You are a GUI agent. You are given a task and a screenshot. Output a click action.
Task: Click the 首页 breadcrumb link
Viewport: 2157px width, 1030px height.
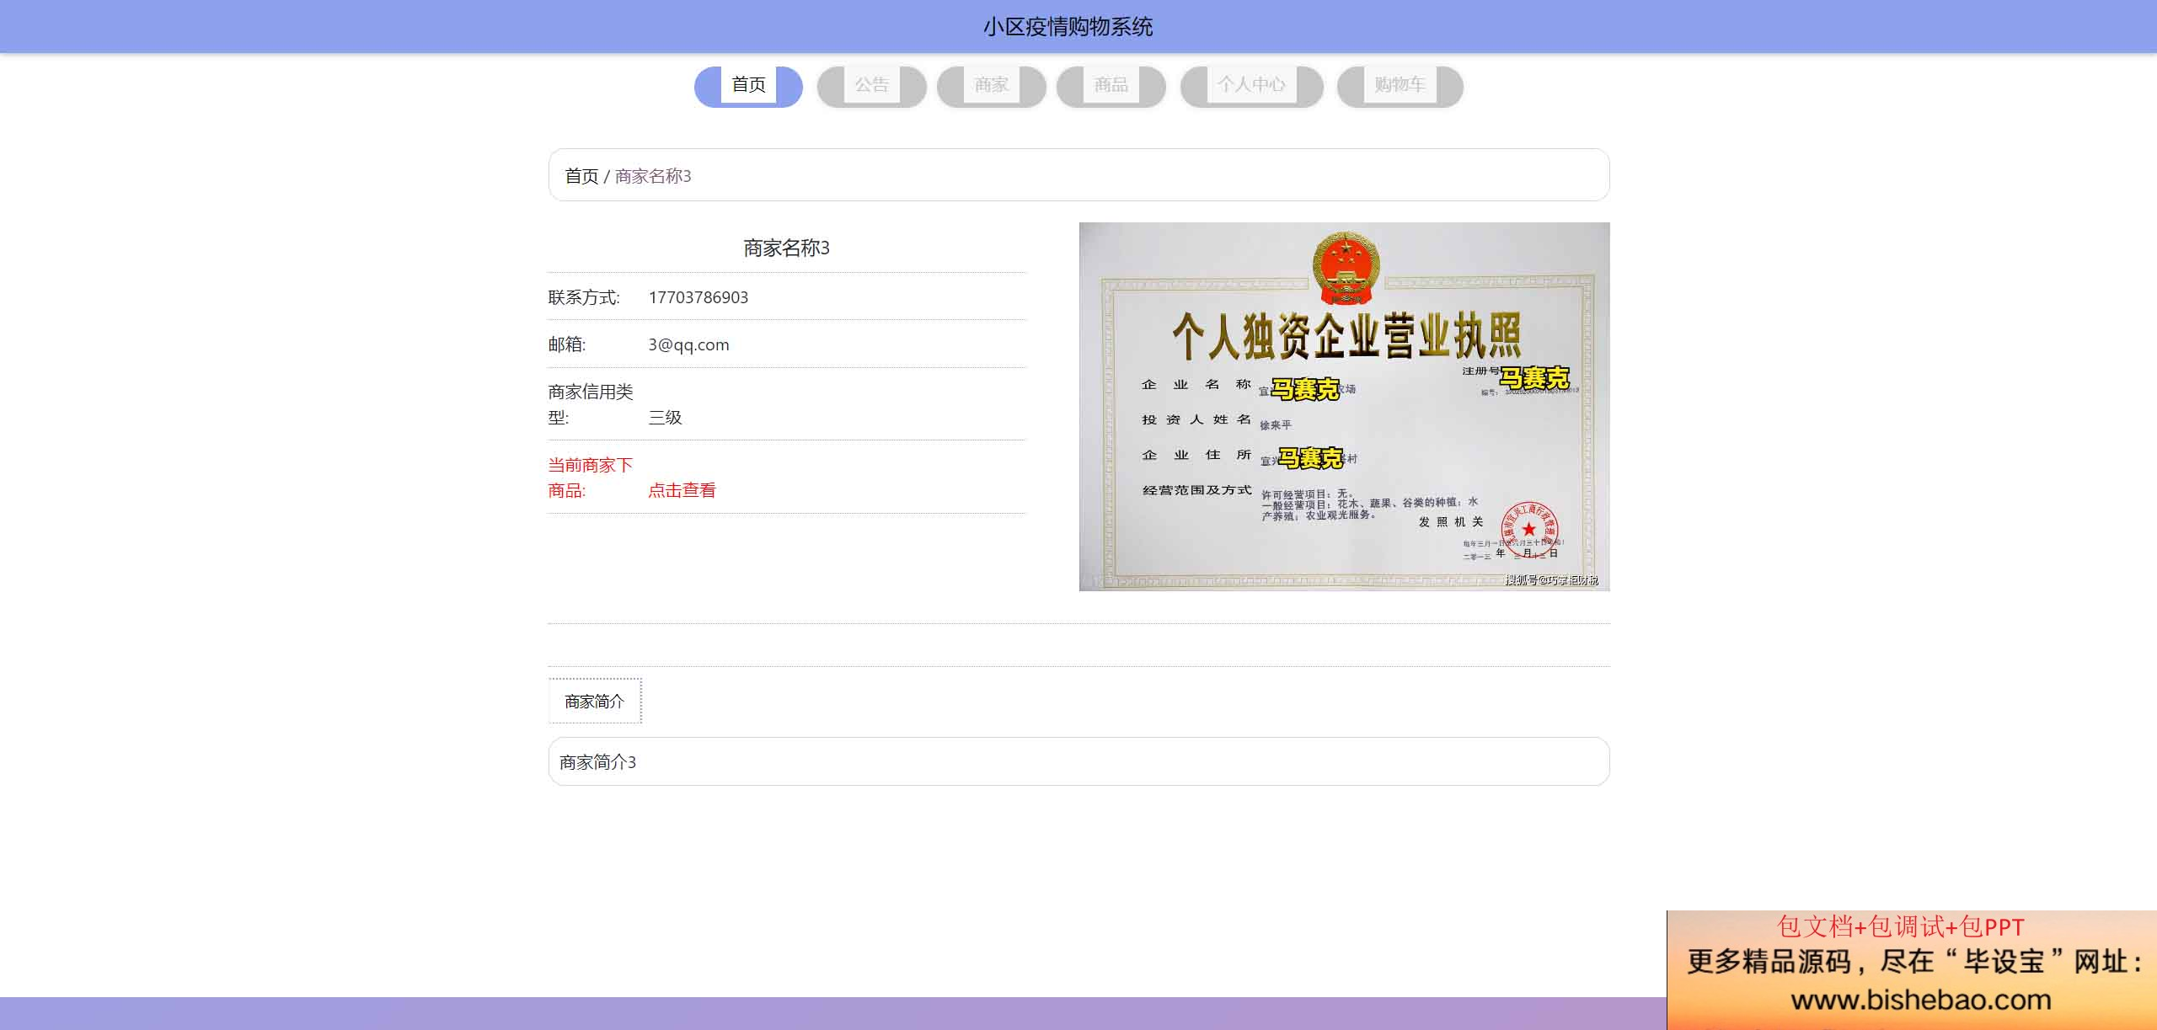(x=581, y=176)
